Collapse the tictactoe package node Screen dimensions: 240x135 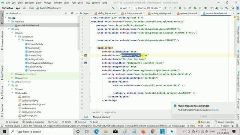pyautogui.click(x=19, y=40)
